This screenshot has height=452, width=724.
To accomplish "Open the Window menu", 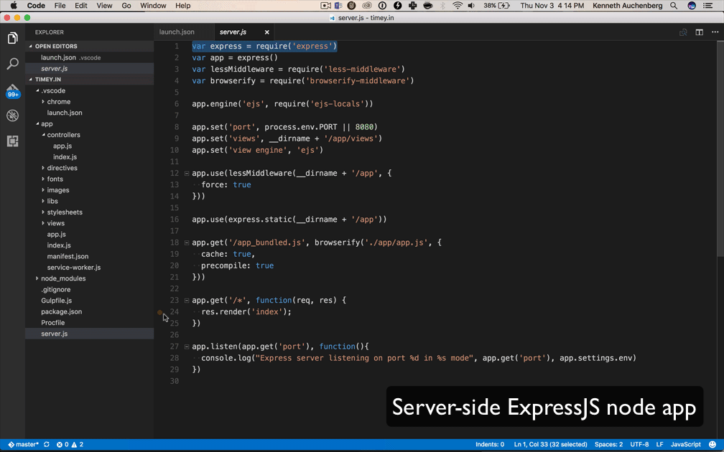I will click(x=153, y=6).
